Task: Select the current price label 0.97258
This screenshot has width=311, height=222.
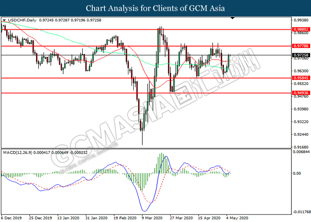Action: (301, 55)
